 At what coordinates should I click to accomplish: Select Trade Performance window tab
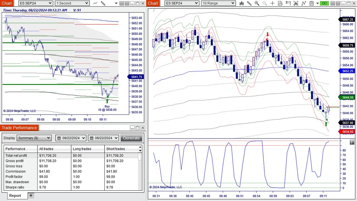[x=19, y=128]
